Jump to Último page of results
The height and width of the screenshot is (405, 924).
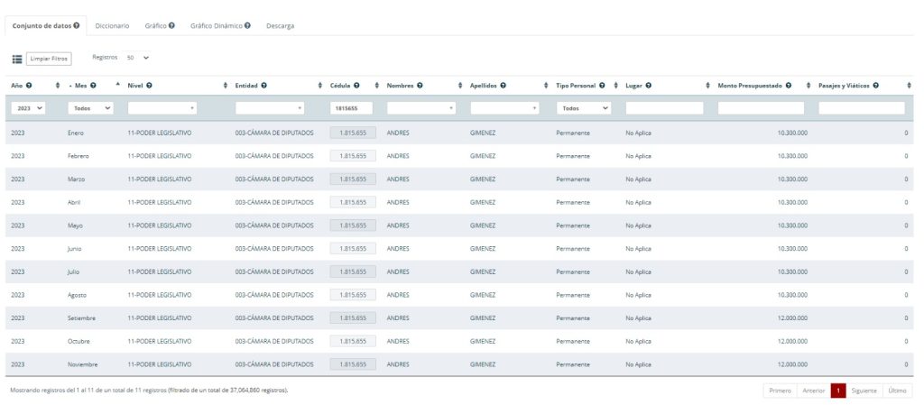[898, 391]
